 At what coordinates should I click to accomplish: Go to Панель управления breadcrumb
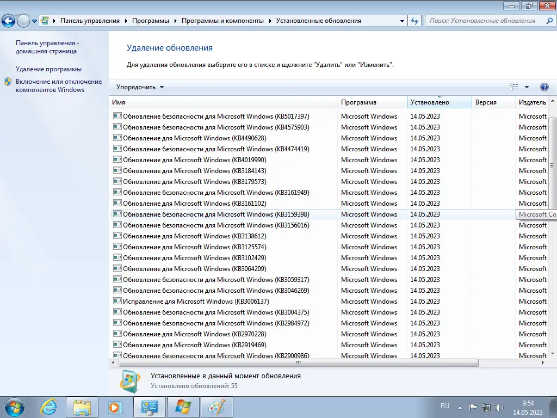click(90, 21)
